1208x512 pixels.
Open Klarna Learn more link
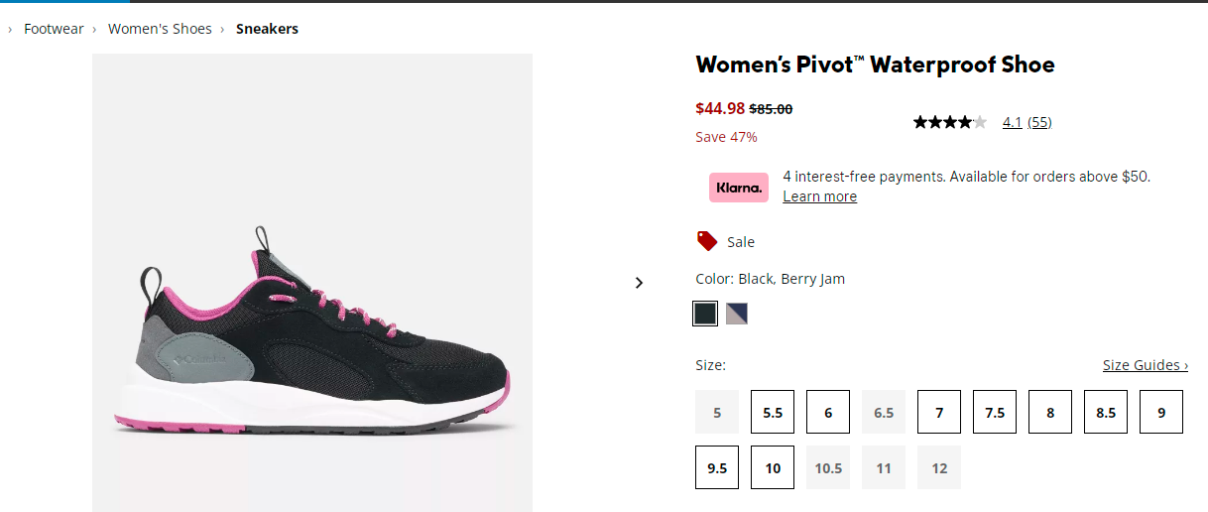click(819, 196)
